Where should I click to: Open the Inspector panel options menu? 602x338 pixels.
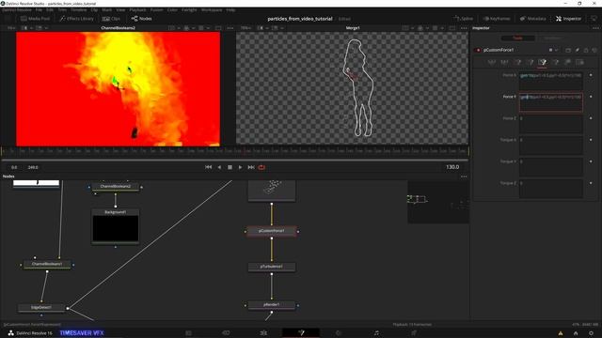click(595, 28)
